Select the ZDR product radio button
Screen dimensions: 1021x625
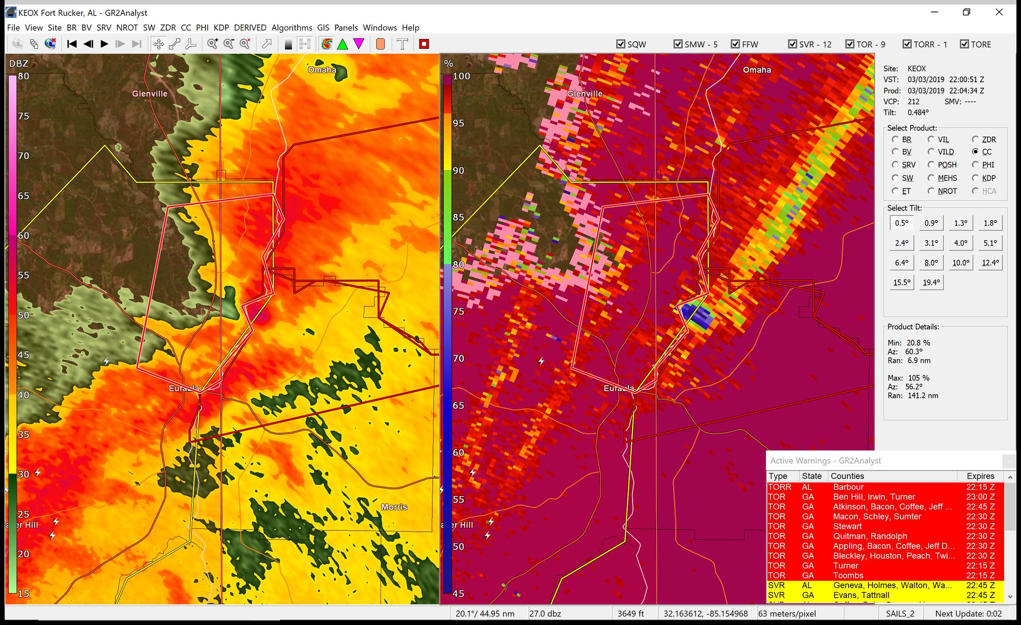pos(975,140)
